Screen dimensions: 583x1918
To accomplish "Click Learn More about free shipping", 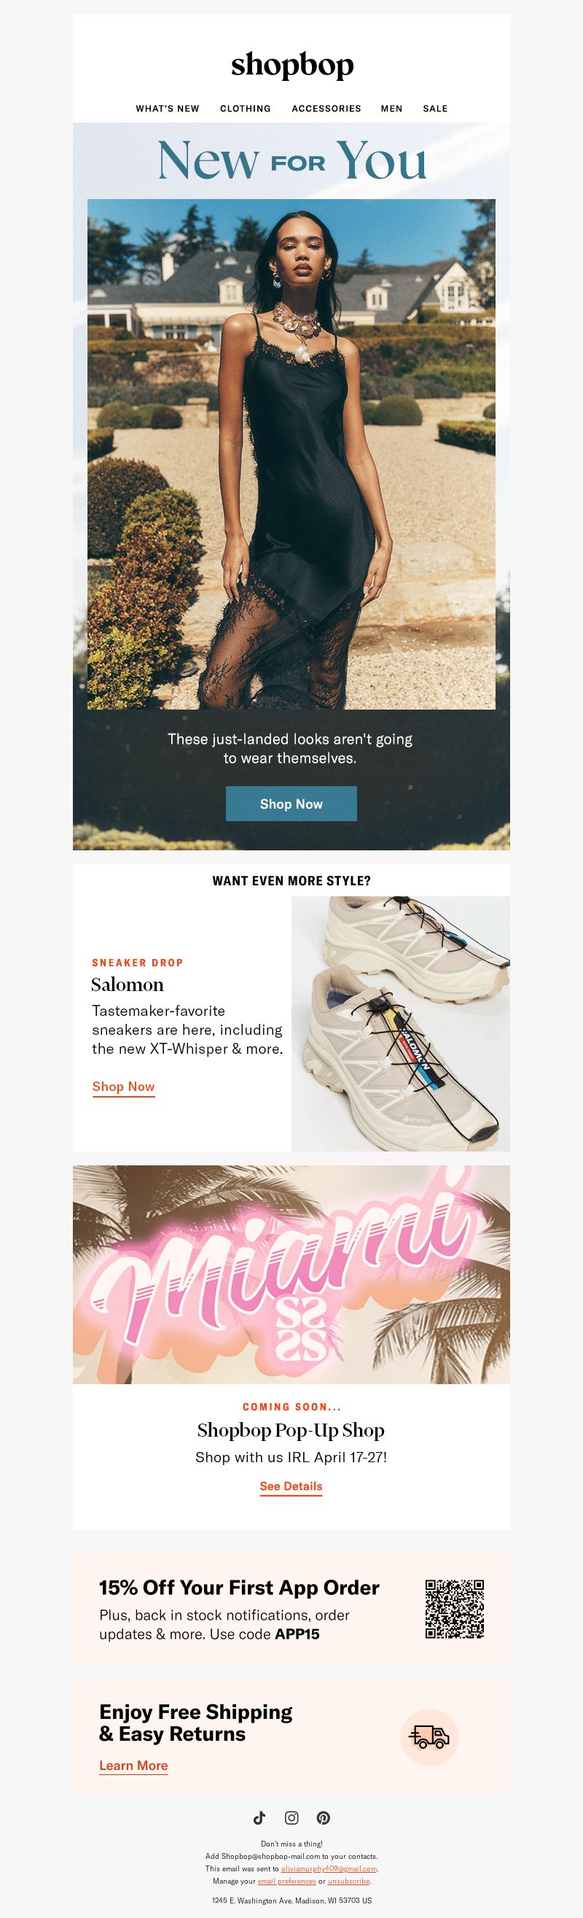I will click(134, 1766).
